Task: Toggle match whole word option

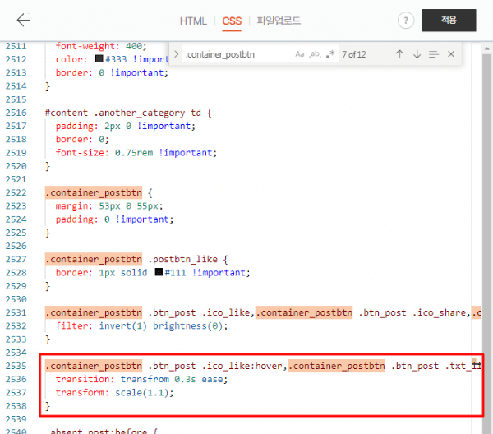Action: (315, 54)
